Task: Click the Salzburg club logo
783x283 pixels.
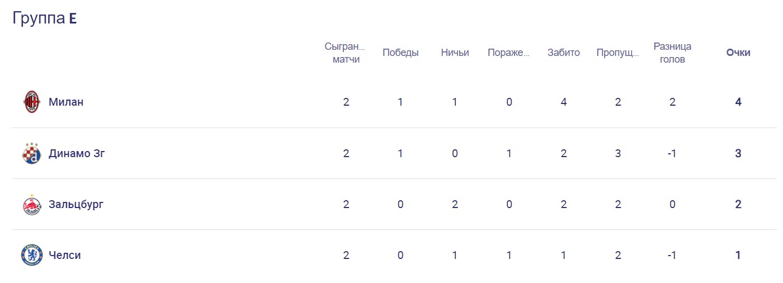Action: pyautogui.click(x=32, y=204)
